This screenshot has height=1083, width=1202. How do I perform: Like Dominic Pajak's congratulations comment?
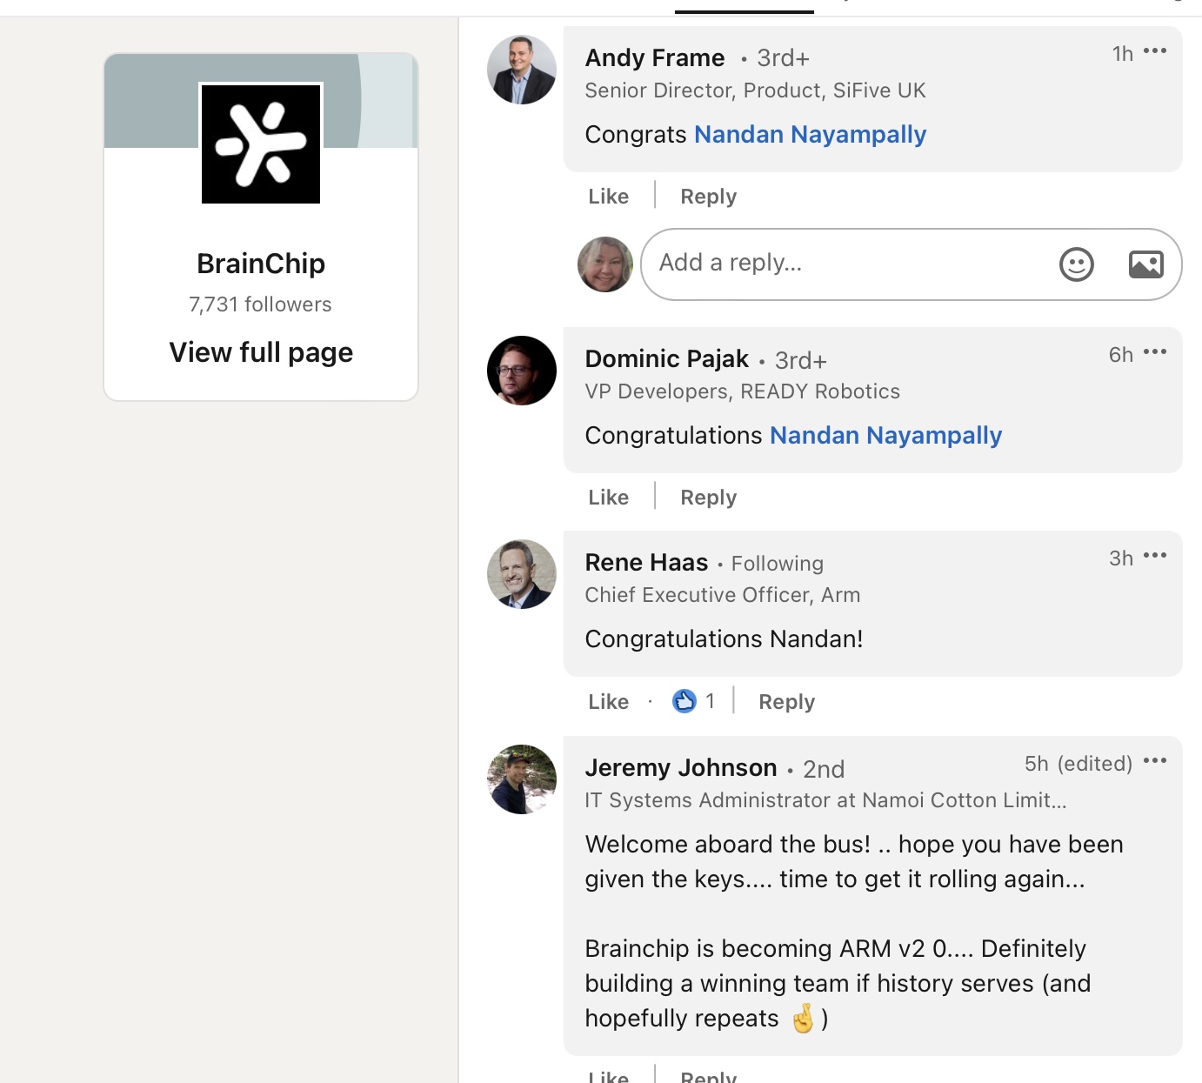click(x=608, y=498)
